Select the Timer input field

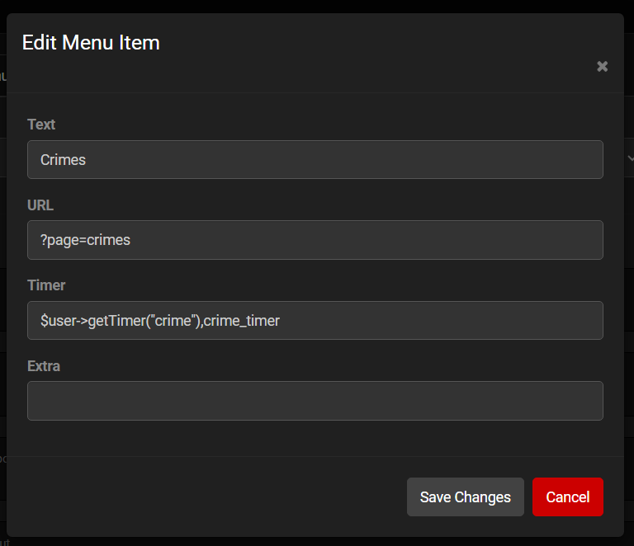tap(315, 320)
